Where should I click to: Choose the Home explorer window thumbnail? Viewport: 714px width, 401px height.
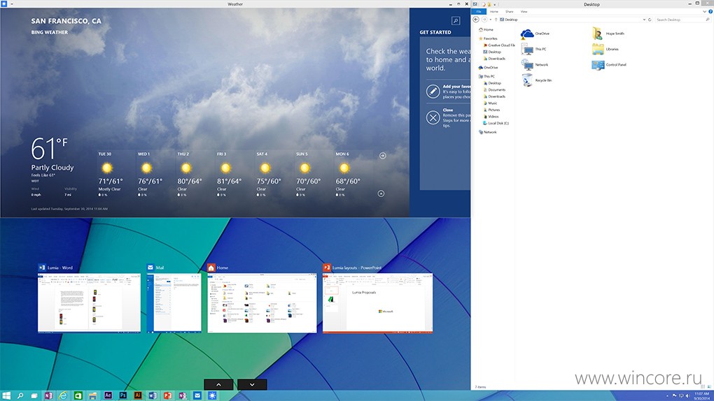tap(262, 302)
